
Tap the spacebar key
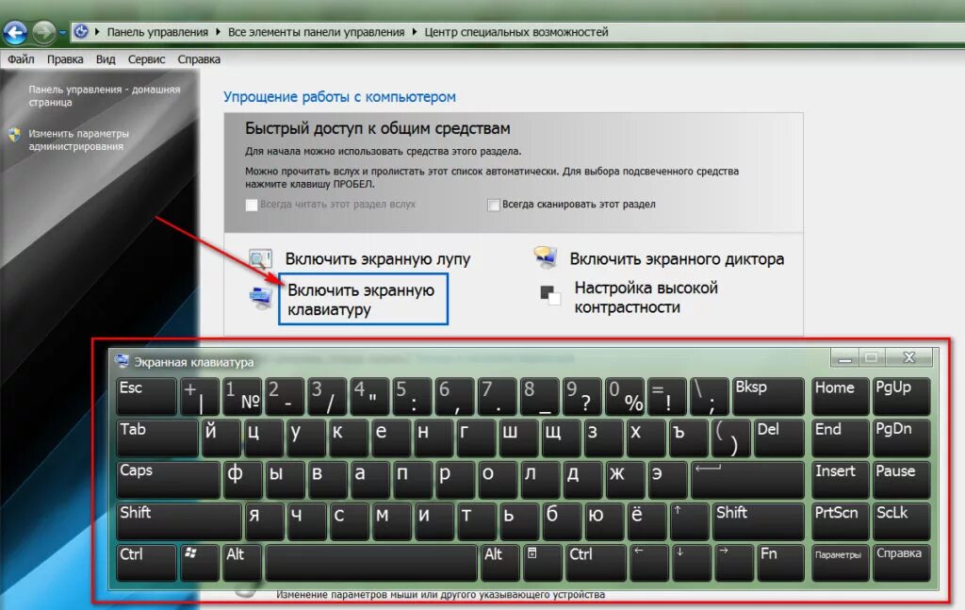pyautogui.click(x=371, y=562)
